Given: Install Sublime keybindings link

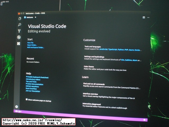Looking at the screenshot, I should pyautogui.click(x=128, y=60).
